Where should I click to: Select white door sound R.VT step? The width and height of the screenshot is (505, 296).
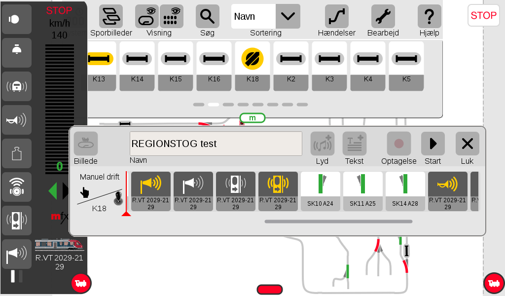[x=236, y=191]
